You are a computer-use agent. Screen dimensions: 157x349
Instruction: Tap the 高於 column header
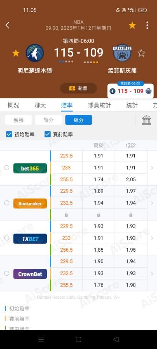click(x=98, y=146)
